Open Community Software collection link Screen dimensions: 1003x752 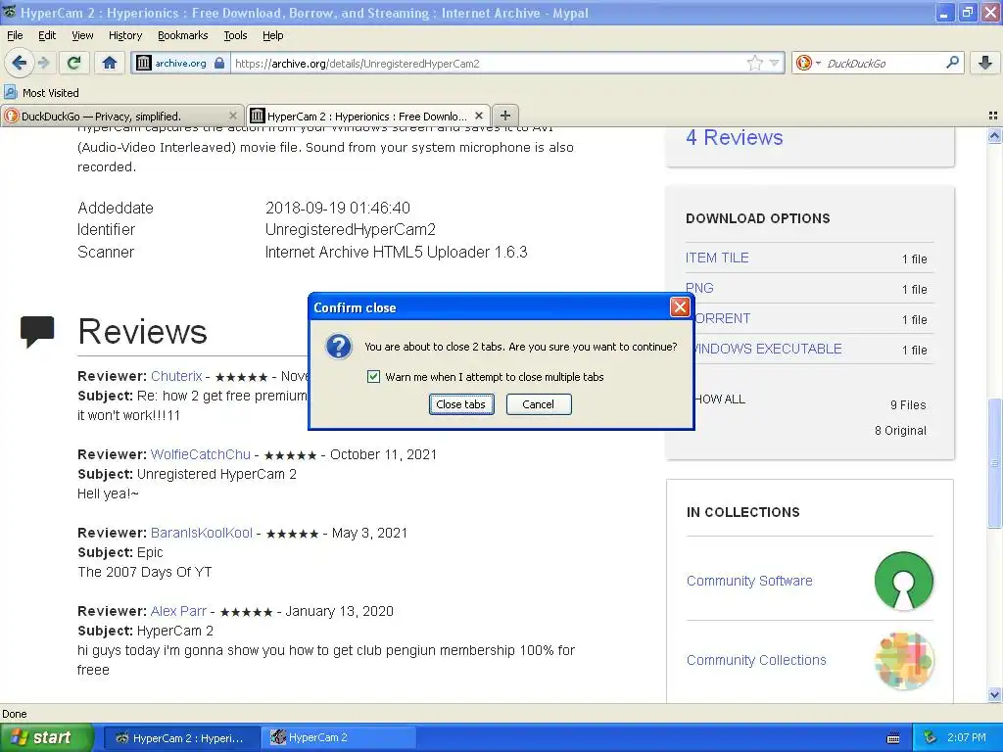(749, 581)
